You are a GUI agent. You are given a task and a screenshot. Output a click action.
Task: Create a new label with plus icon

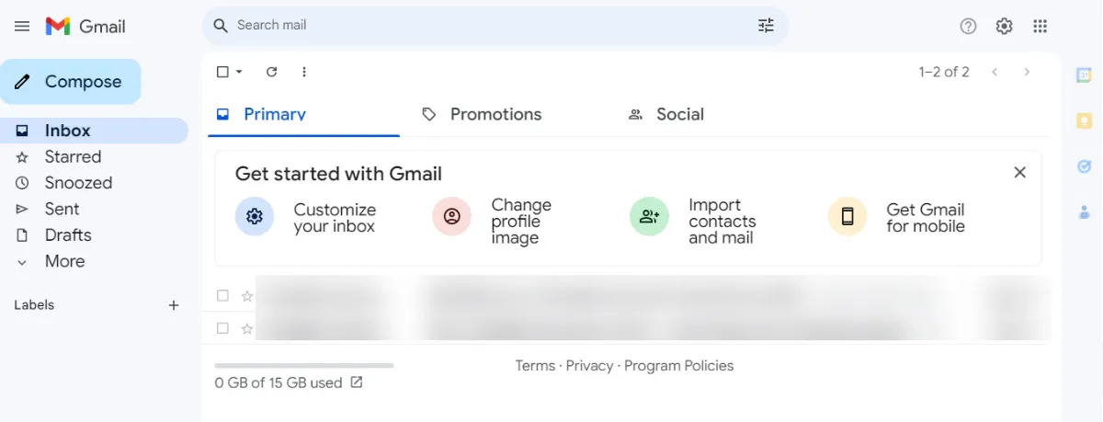coord(174,305)
